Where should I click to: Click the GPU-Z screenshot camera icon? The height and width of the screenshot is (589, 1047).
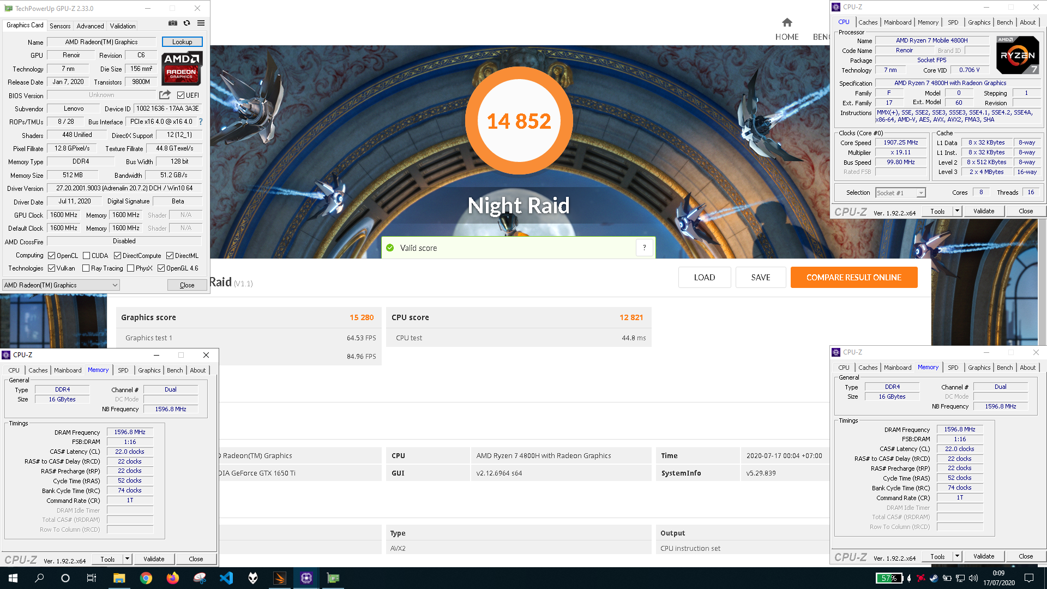pyautogui.click(x=172, y=23)
